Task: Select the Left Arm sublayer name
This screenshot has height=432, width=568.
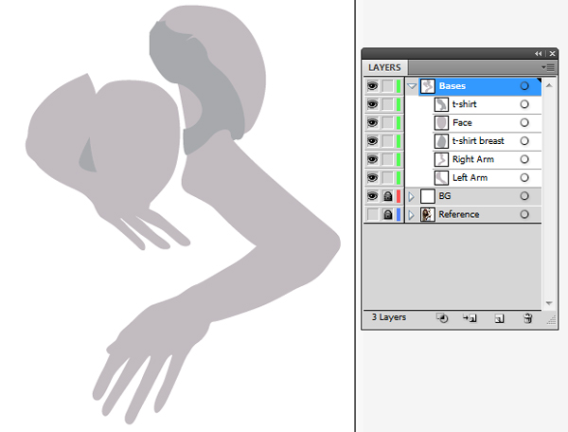Action: tap(470, 177)
